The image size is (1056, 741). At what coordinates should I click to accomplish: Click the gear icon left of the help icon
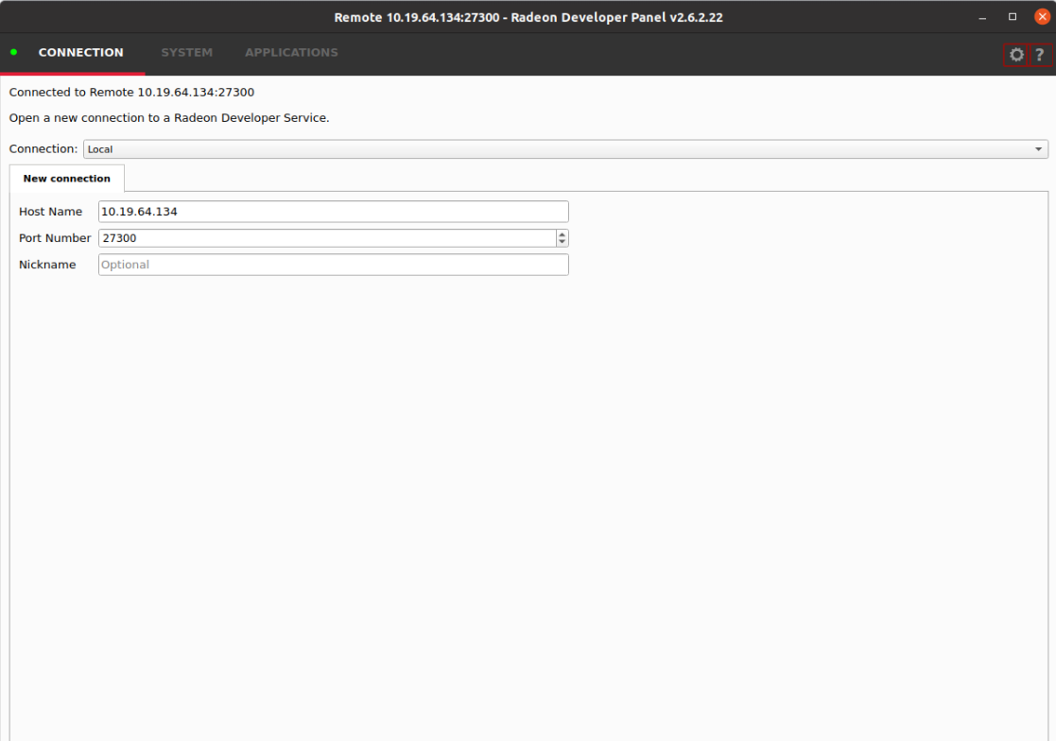(1014, 54)
